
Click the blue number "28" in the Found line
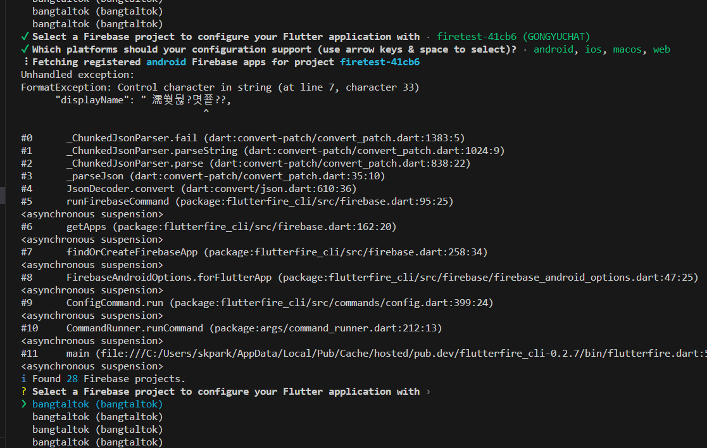tap(72, 379)
